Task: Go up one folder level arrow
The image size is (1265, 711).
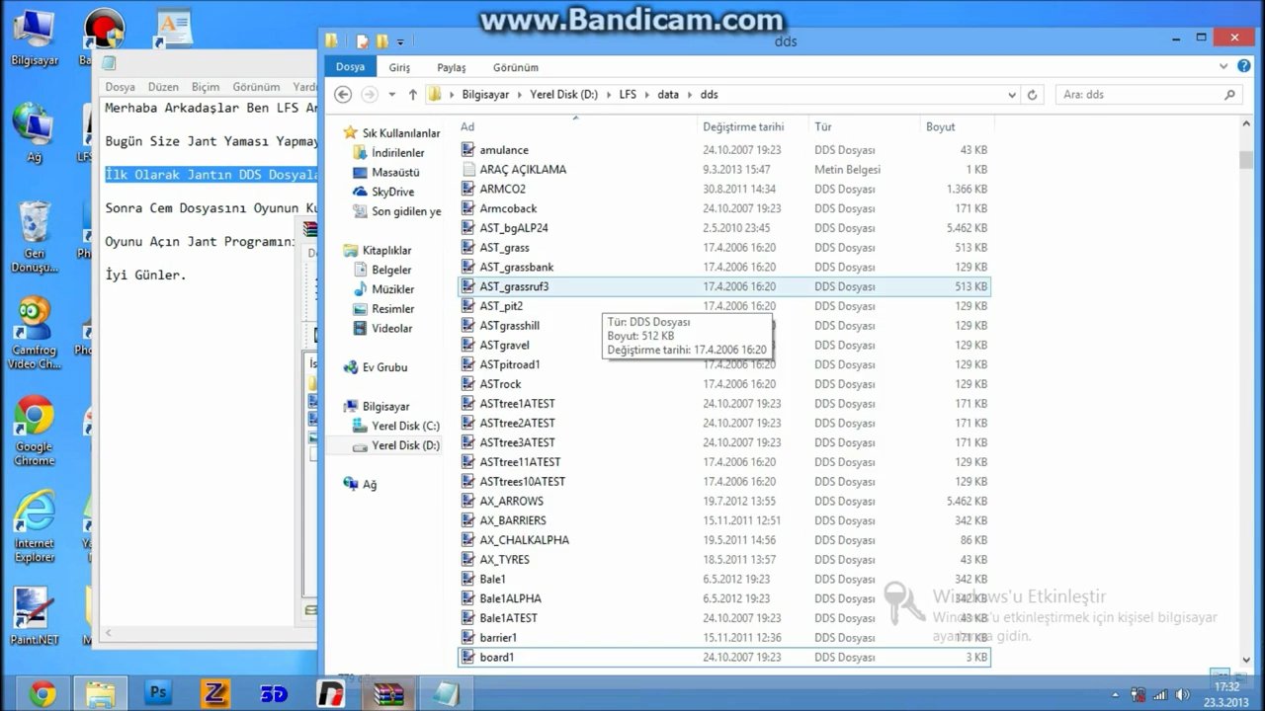Action: click(x=413, y=95)
